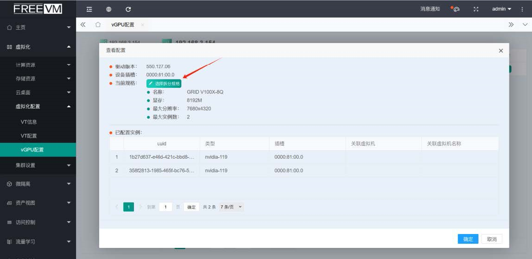Open the vertical three-dot more menu
532x259 pixels.
[x=523, y=9]
